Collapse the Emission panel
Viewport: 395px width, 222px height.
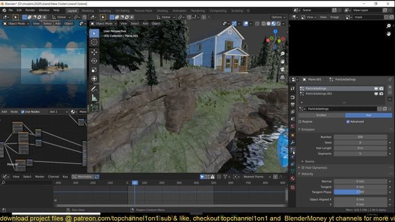point(308,129)
